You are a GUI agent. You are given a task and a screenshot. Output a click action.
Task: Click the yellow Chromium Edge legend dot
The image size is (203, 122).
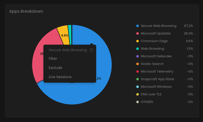(x=138, y=41)
